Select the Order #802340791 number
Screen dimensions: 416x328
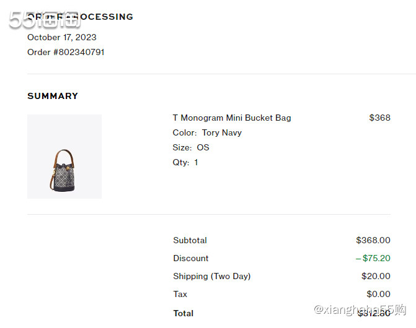[x=66, y=52]
